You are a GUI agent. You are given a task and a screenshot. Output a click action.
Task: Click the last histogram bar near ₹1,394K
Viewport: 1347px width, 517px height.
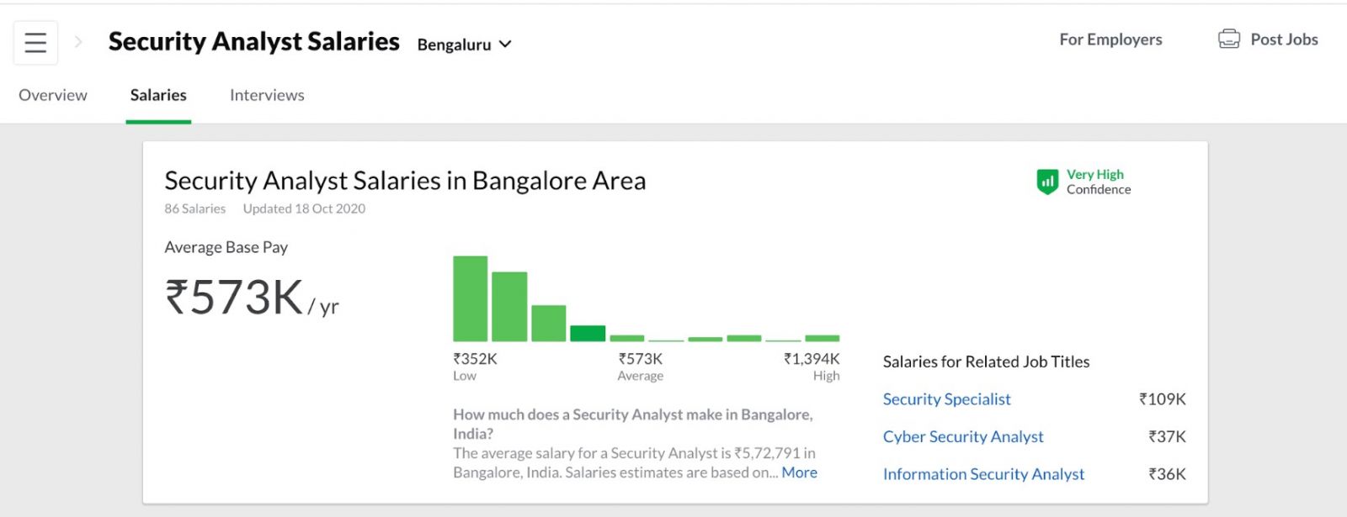pyautogui.click(x=822, y=338)
